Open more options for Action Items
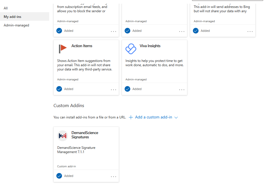 (114, 90)
